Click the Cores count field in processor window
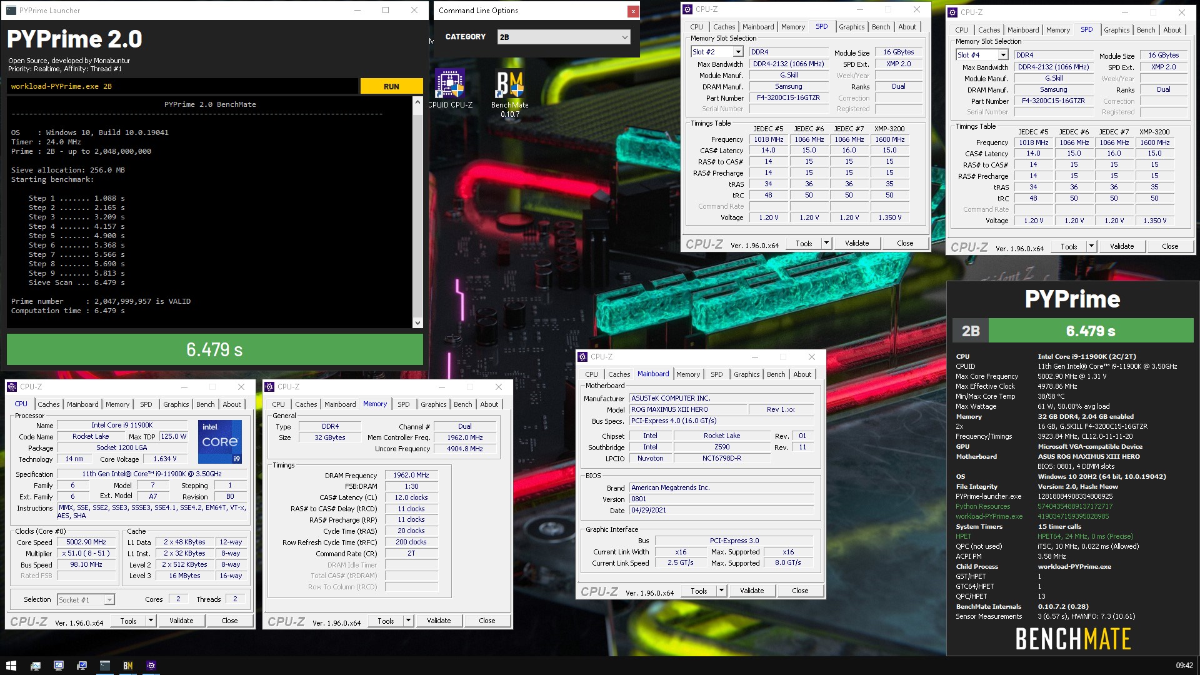 [178, 599]
